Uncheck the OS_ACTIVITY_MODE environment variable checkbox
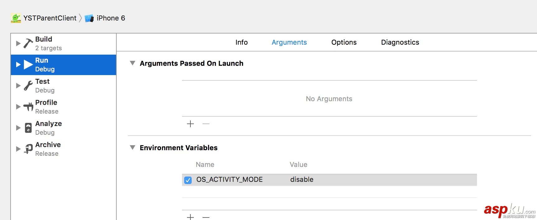This screenshot has height=220, width=537. coord(188,180)
